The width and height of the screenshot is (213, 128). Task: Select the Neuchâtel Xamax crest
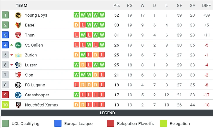coord(18,105)
